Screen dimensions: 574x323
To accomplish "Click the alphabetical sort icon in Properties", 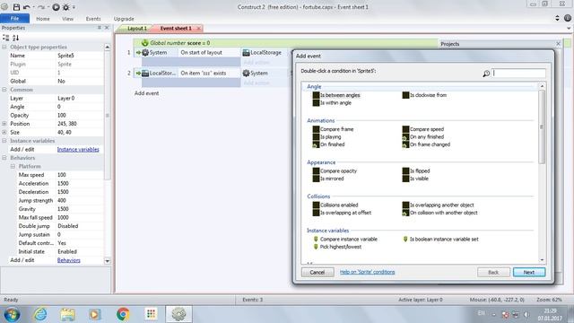I will [15, 38].
